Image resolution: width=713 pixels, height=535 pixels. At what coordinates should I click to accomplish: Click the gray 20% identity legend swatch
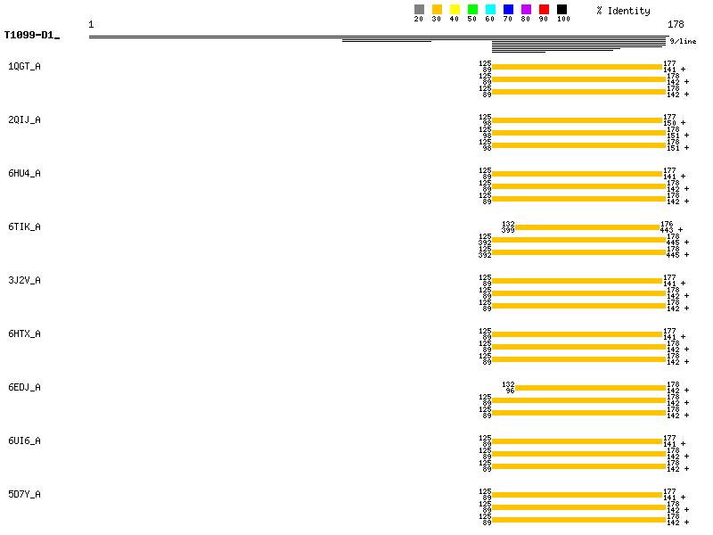419,9
